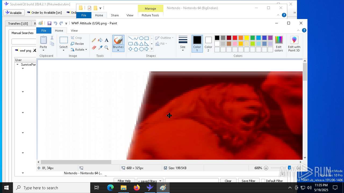The width and height of the screenshot is (344, 193).
Task: Click Save Filter button in Soulseek
Action: coord(248,181)
